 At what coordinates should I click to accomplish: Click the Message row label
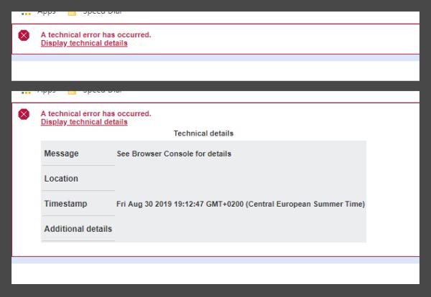[61, 154]
